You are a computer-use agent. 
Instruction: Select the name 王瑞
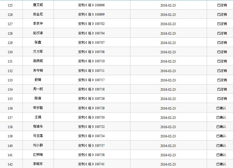click(38, 117)
